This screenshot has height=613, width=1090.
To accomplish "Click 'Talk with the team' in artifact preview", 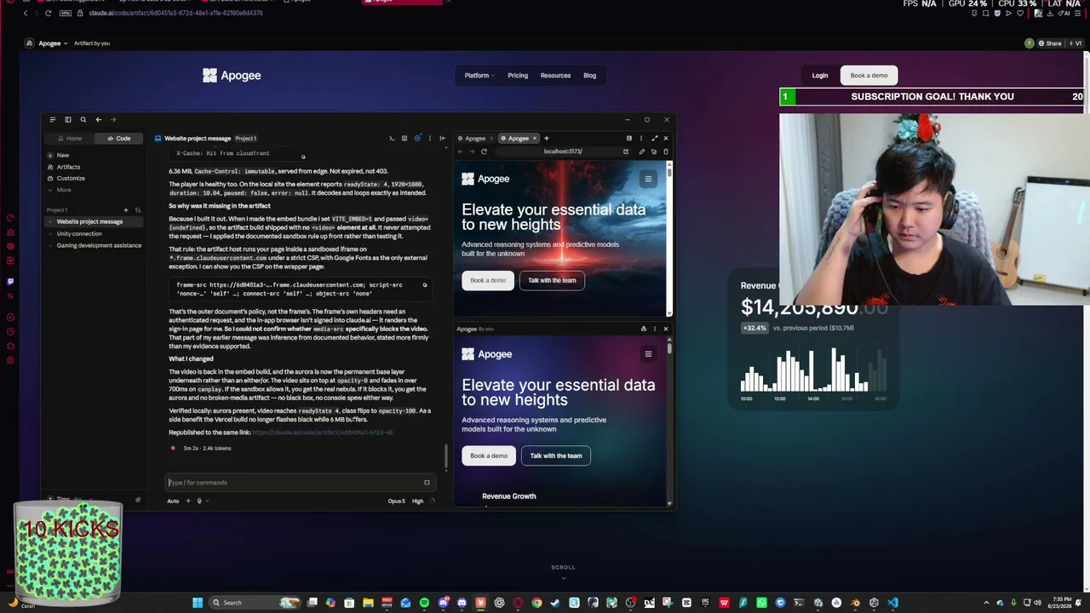I will point(556,455).
